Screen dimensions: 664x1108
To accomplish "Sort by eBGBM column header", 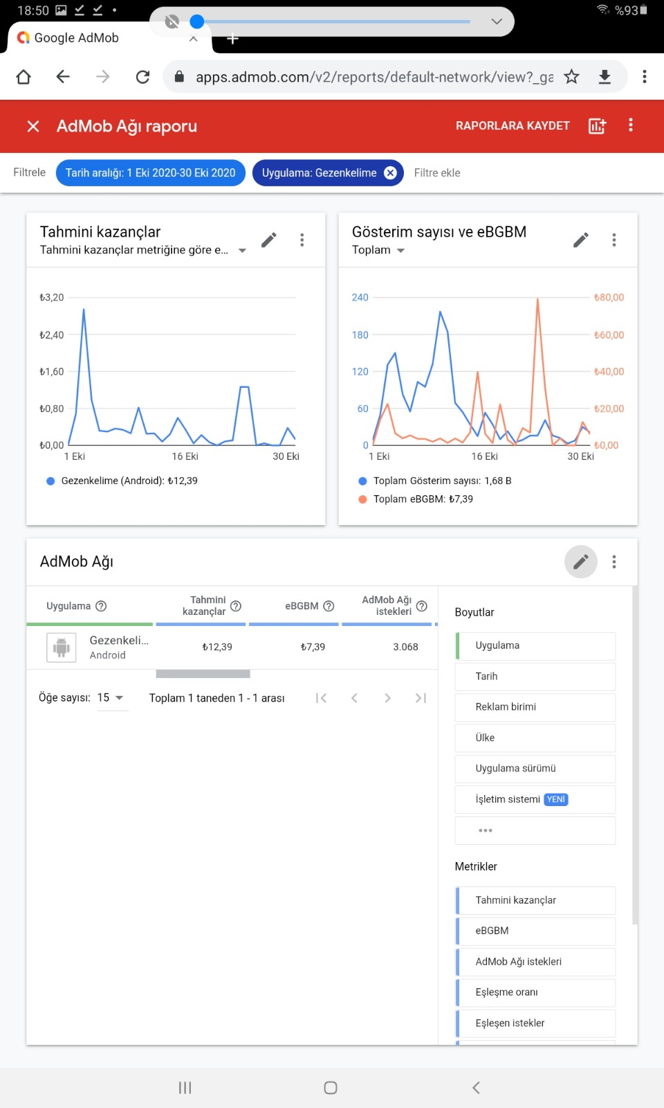I will pyautogui.click(x=302, y=606).
